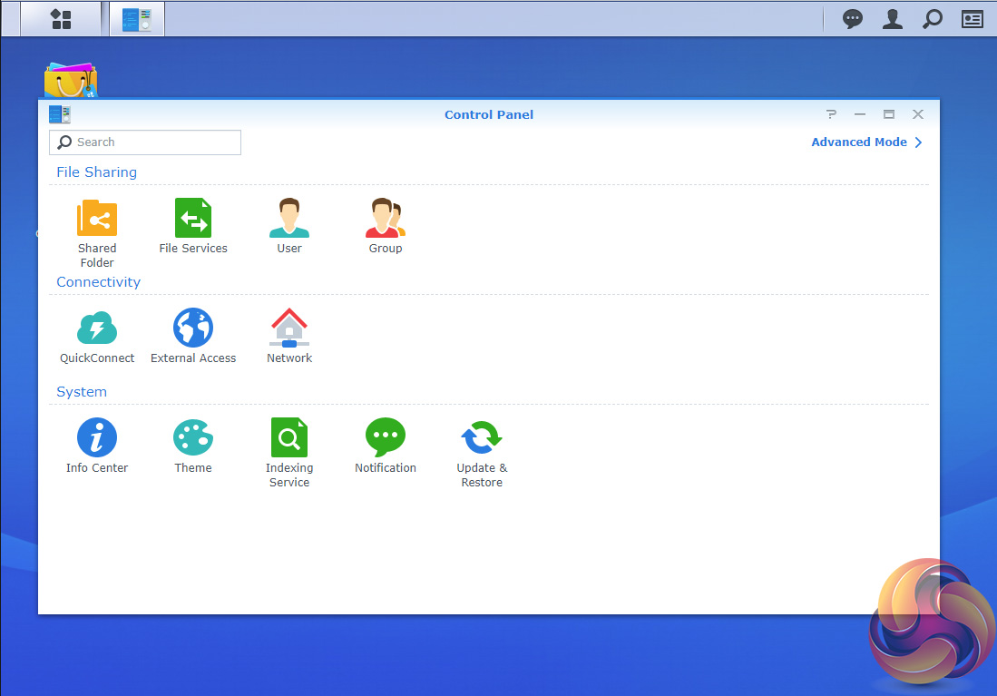Open Info Center
Image resolution: width=997 pixels, height=696 pixels.
point(97,446)
